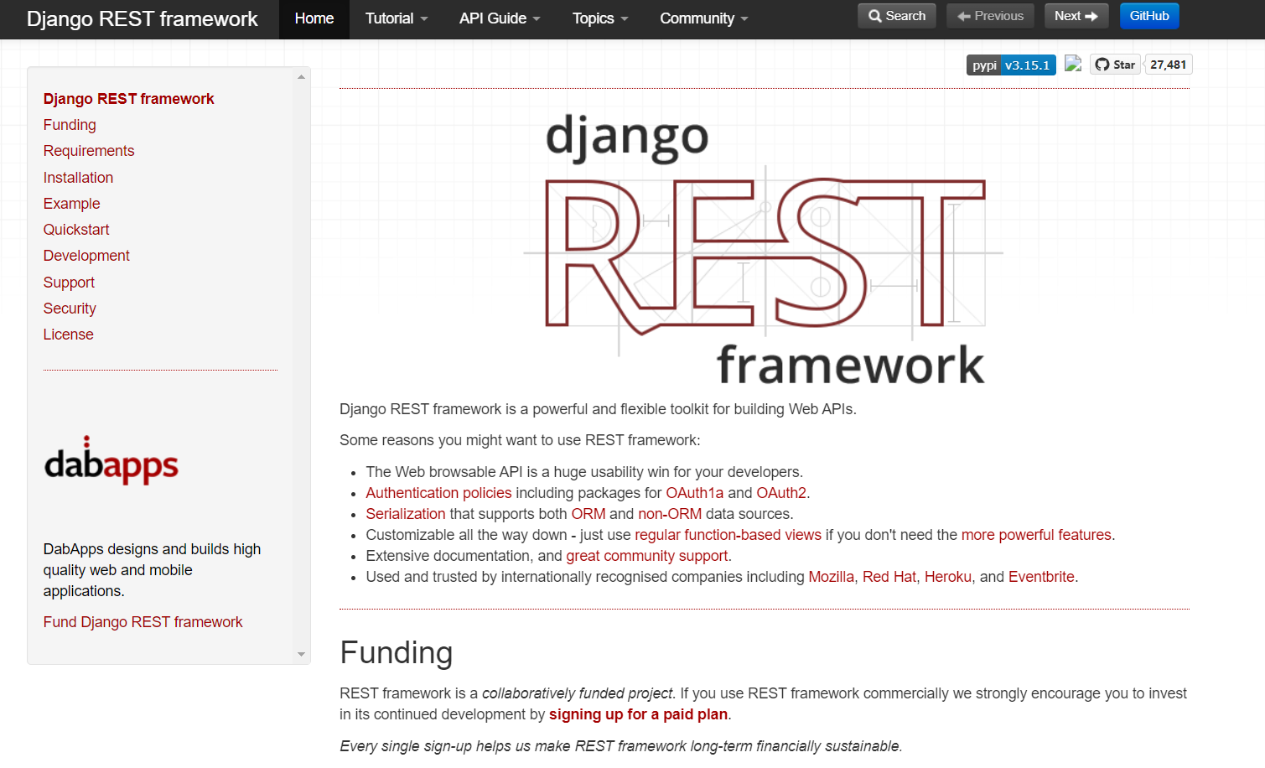This screenshot has width=1265, height=768.
Task: Click the Django REST framework brand title
Action: pos(143,18)
